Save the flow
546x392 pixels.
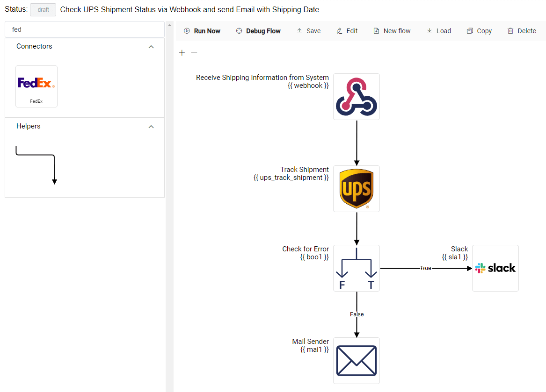[x=308, y=31]
